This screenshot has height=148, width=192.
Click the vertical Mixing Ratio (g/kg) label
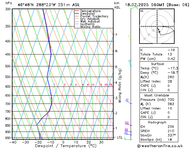[x=120, y=86]
